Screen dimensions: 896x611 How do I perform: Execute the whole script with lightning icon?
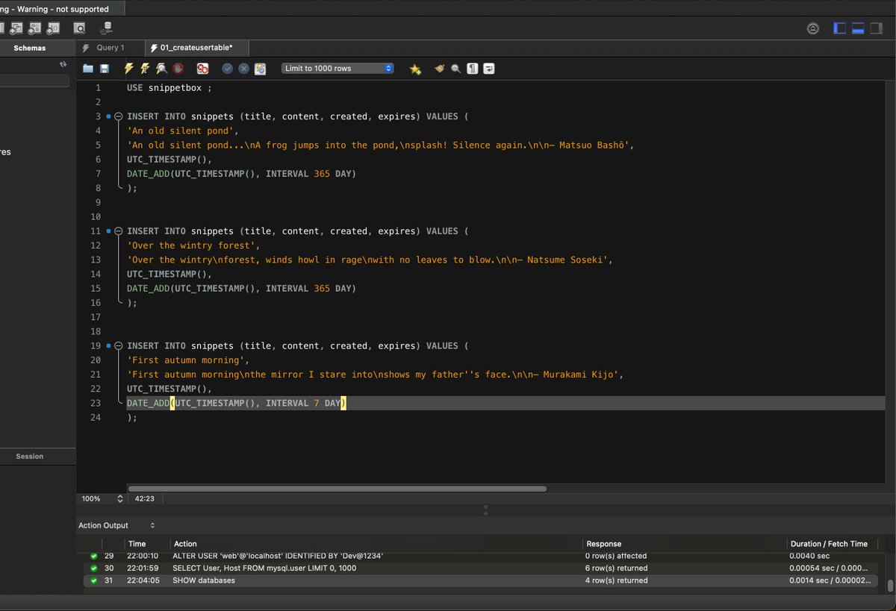pyautogui.click(x=128, y=69)
